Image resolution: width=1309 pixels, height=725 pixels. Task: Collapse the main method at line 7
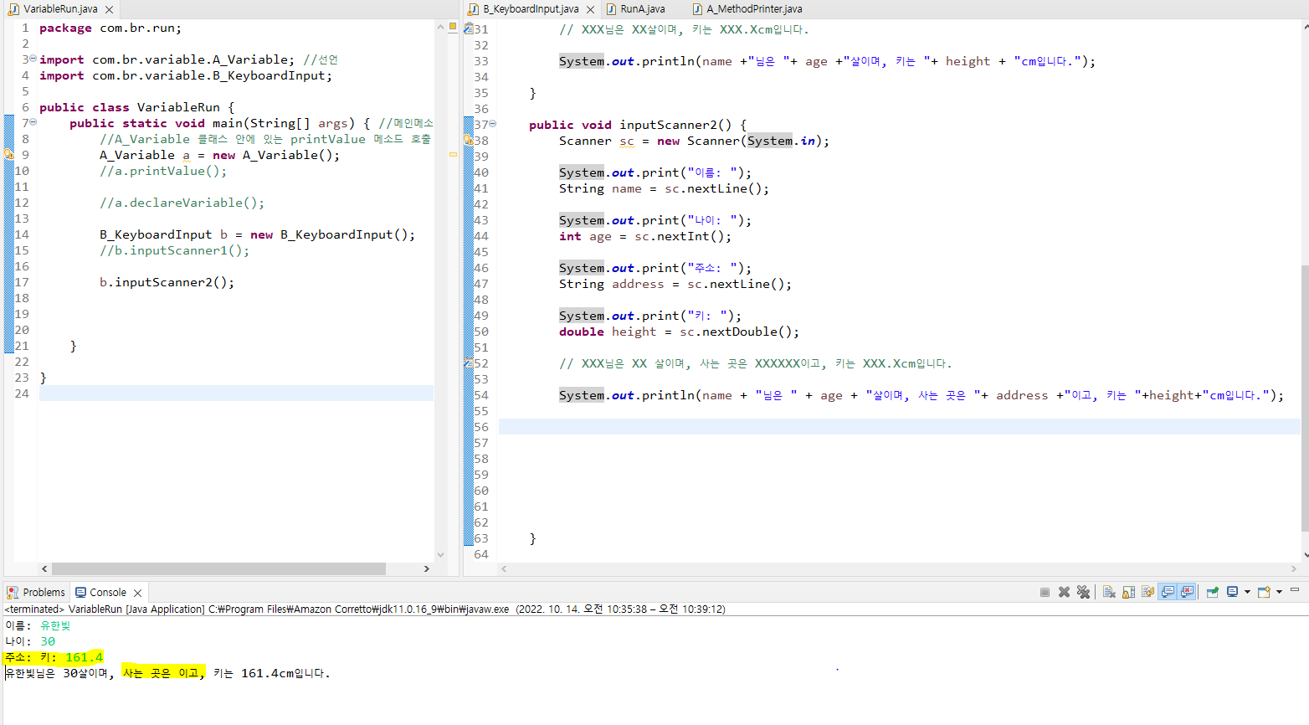33,122
